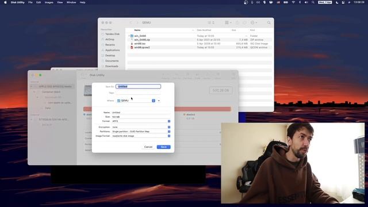Click the blue Save button
The image size is (368, 207).
coord(163,147)
